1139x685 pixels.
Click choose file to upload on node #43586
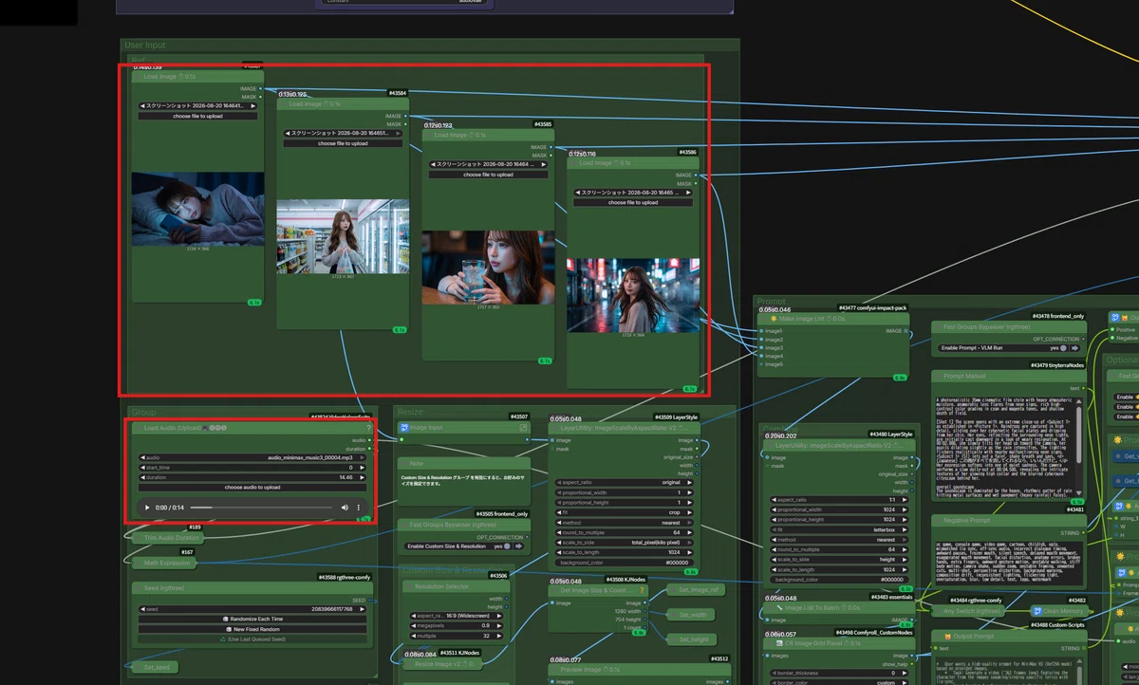(633, 202)
